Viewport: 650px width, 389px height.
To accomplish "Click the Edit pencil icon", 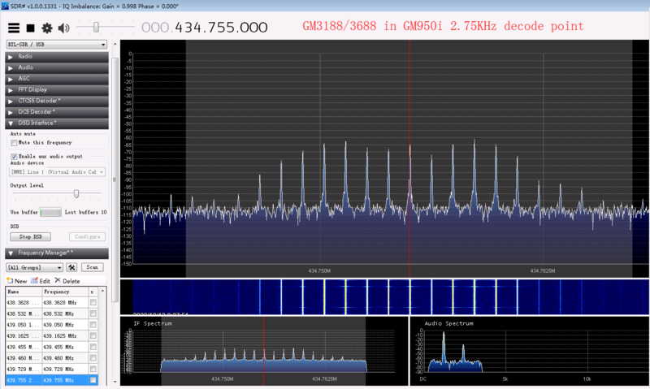I will (x=34, y=280).
